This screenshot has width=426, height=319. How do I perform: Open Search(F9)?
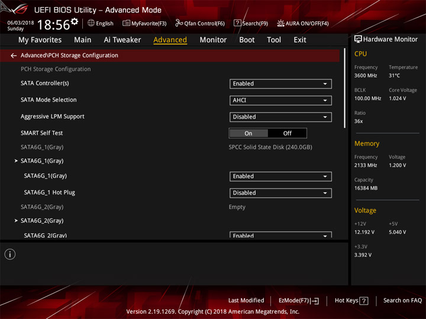251,23
